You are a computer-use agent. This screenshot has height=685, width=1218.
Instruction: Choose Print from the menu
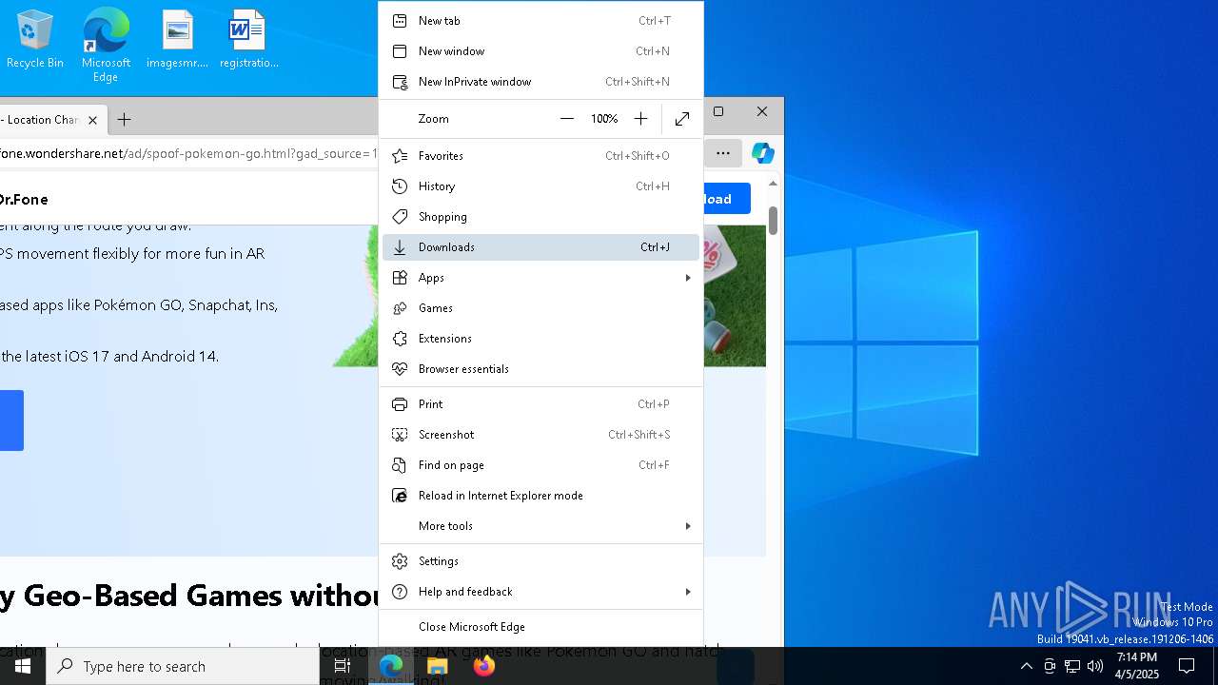(x=540, y=404)
